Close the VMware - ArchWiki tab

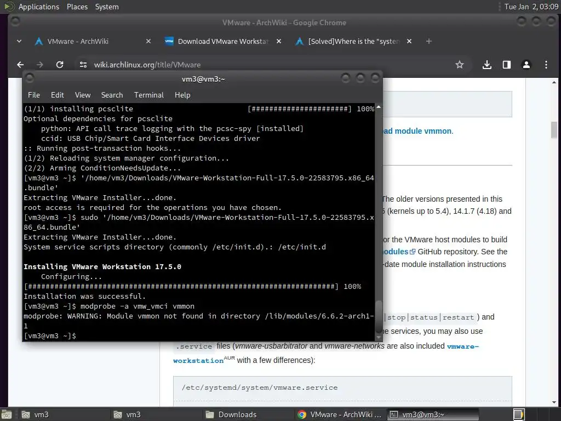(x=148, y=42)
